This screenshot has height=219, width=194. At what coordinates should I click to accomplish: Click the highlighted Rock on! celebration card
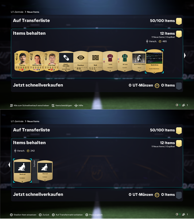(22, 171)
